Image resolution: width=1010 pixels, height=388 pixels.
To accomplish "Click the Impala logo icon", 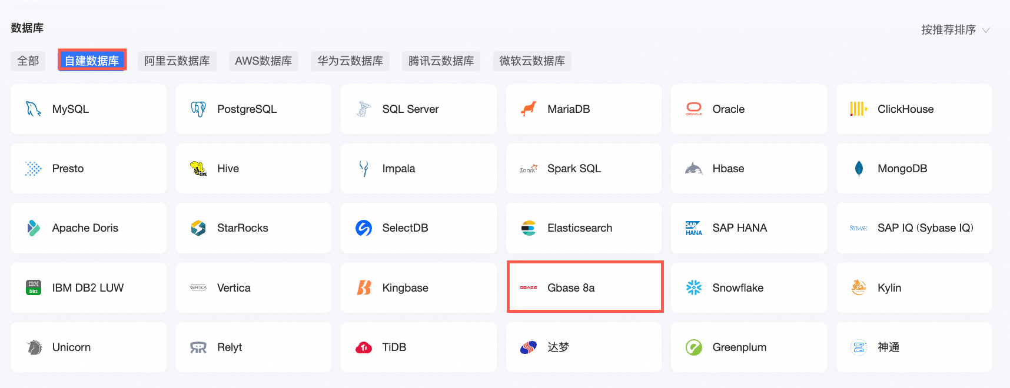I will (364, 169).
